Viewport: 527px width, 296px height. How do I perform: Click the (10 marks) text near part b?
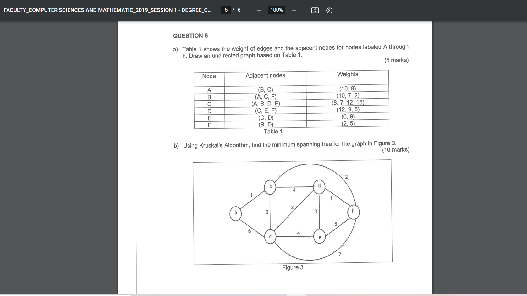pyautogui.click(x=396, y=149)
